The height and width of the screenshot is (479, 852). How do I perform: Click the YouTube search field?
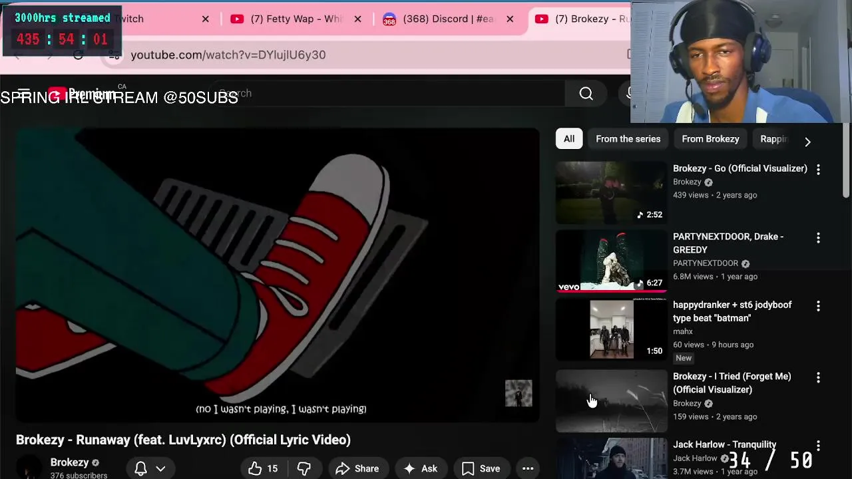point(389,94)
